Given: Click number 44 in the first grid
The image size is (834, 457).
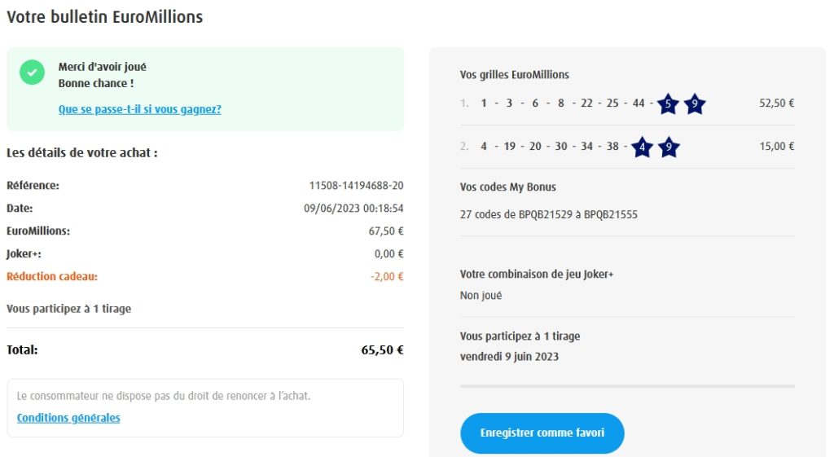Looking at the screenshot, I should pyautogui.click(x=639, y=103).
